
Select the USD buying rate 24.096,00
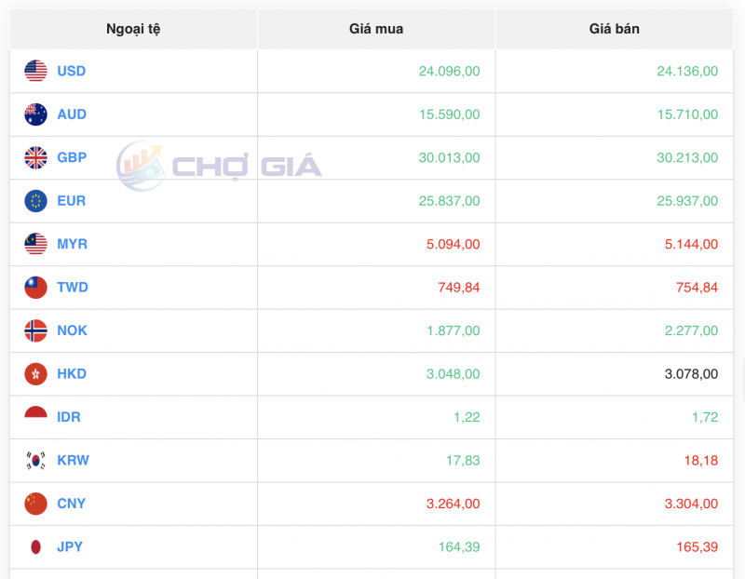[x=450, y=71]
